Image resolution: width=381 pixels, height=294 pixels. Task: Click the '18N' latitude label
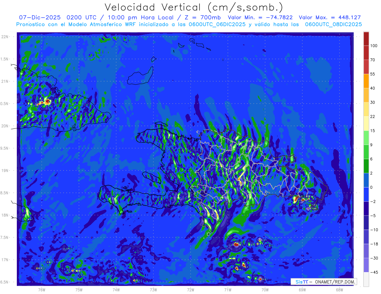tap(5, 215)
